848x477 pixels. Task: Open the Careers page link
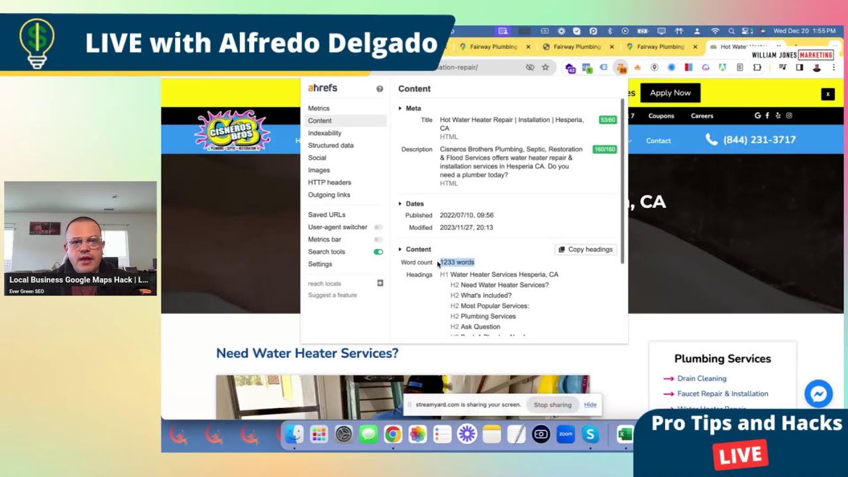point(702,116)
